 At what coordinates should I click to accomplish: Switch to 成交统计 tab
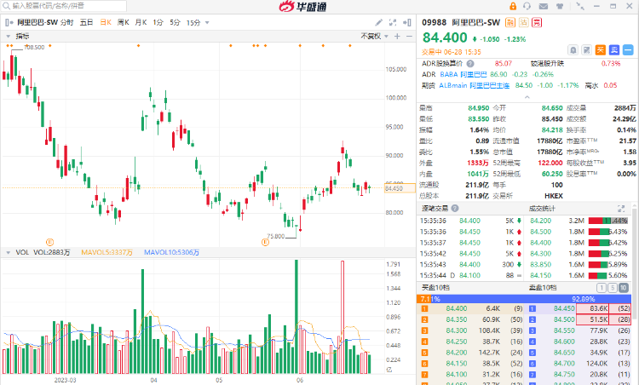[x=542, y=208]
